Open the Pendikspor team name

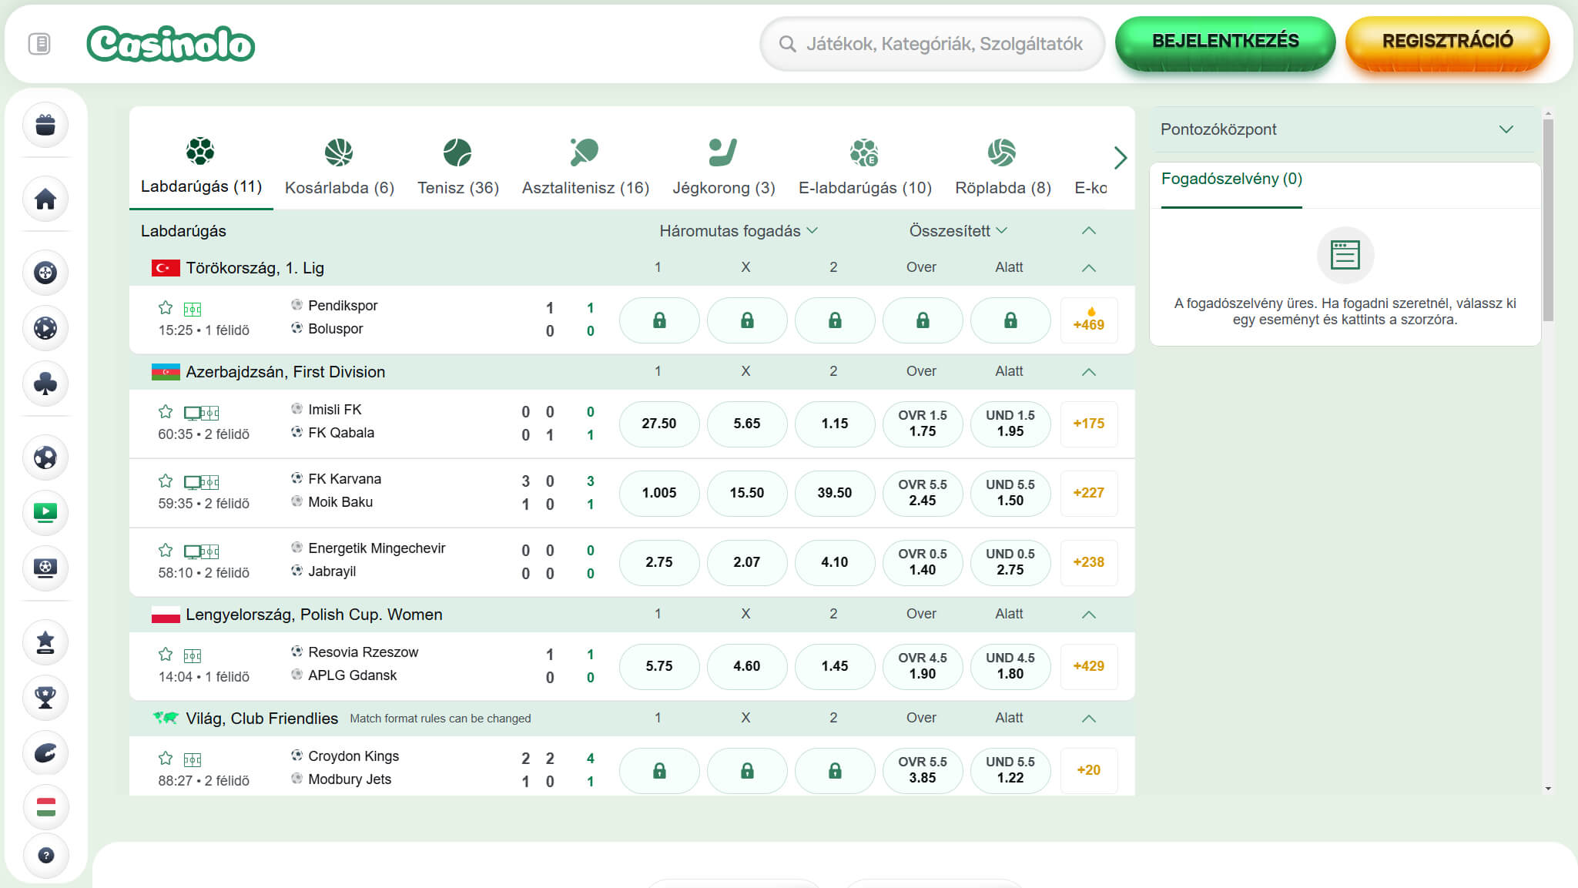click(x=343, y=306)
